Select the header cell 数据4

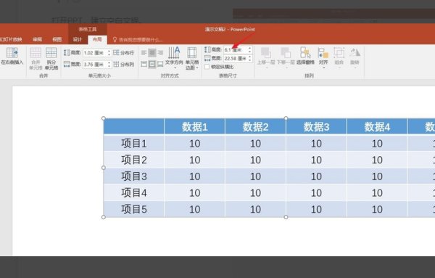(x=377, y=126)
